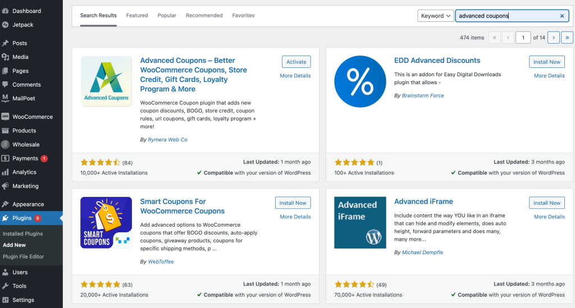This screenshot has height=308, width=575.
Task: Open More Details for EDD Advanced Discounts
Action: (x=549, y=76)
